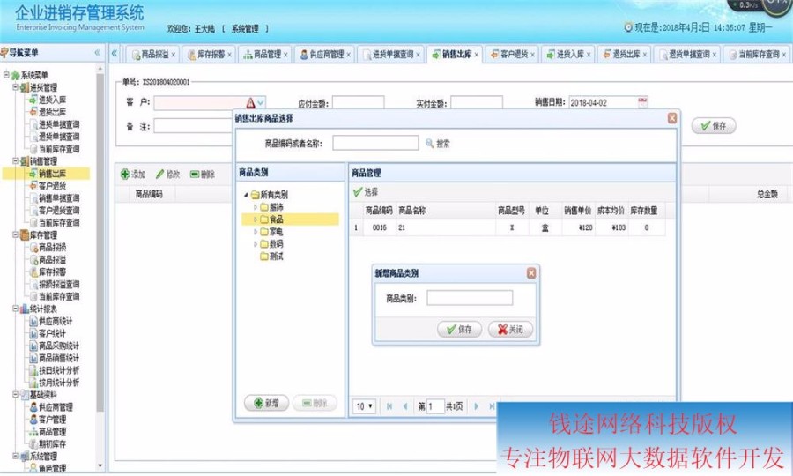Open 角色管理 in navigation tree
793x476 pixels.
coord(52,468)
